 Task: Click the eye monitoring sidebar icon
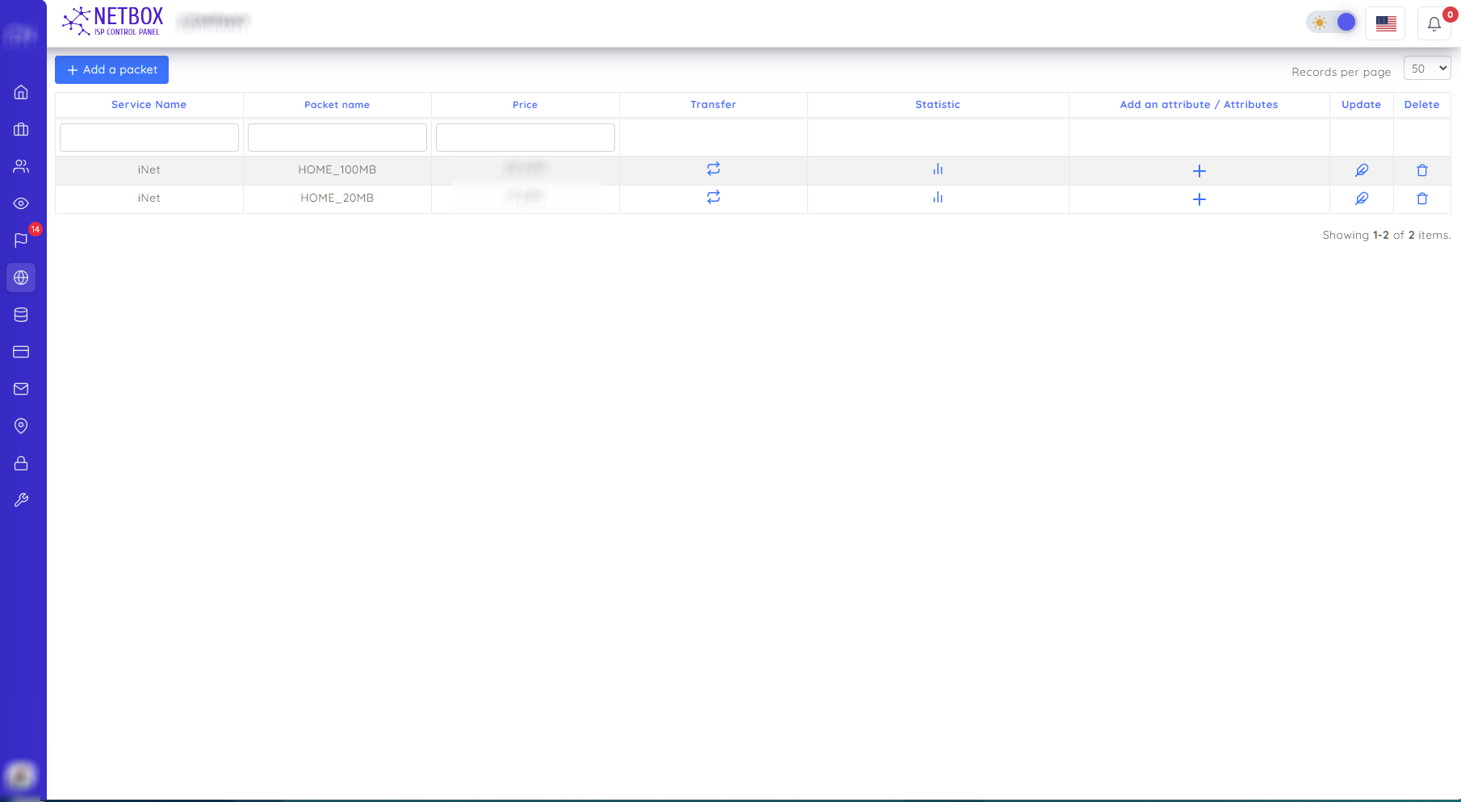pyautogui.click(x=22, y=203)
